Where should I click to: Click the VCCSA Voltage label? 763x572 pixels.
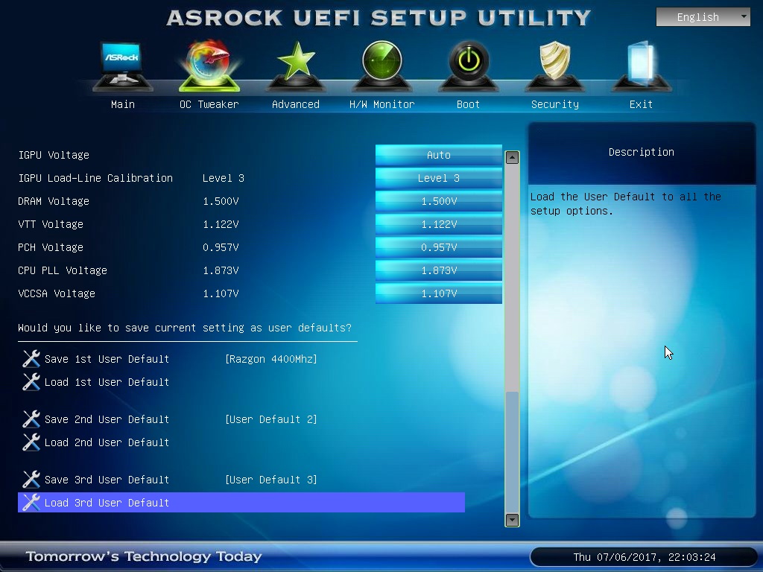click(57, 293)
